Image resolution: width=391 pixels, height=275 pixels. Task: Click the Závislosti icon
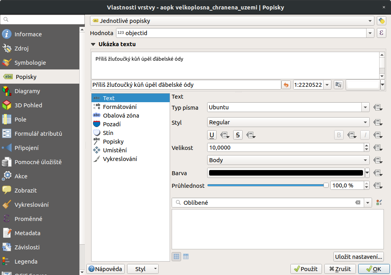point(7,247)
